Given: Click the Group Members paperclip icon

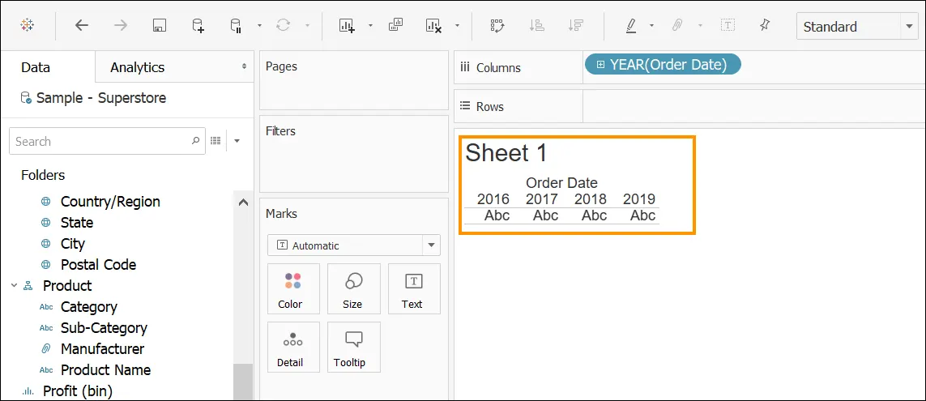Looking at the screenshot, I should pos(679,25).
